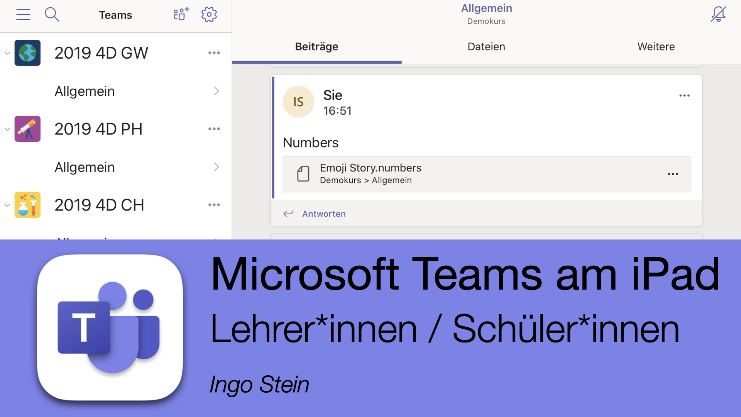
Task: Open the Emoji Story.numbers attachment
Action: 486,174
